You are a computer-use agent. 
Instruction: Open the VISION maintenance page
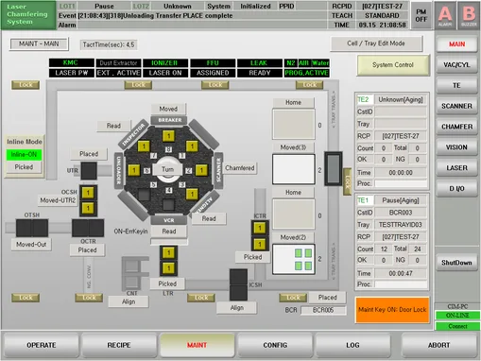(456, 147)
